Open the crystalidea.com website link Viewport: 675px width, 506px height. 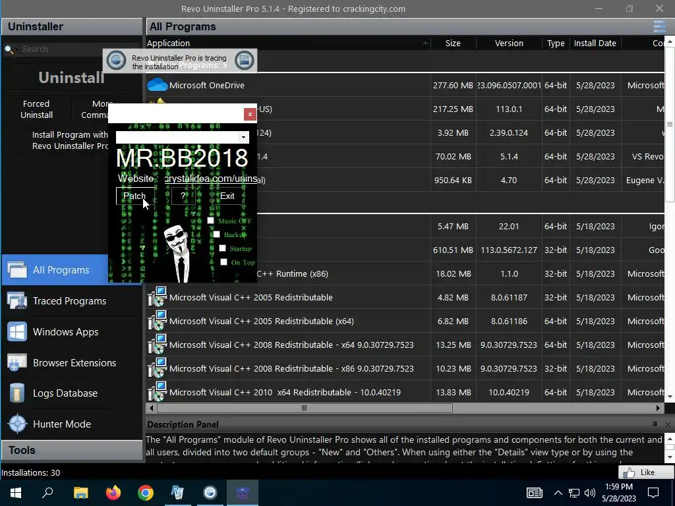pos(211,179)
